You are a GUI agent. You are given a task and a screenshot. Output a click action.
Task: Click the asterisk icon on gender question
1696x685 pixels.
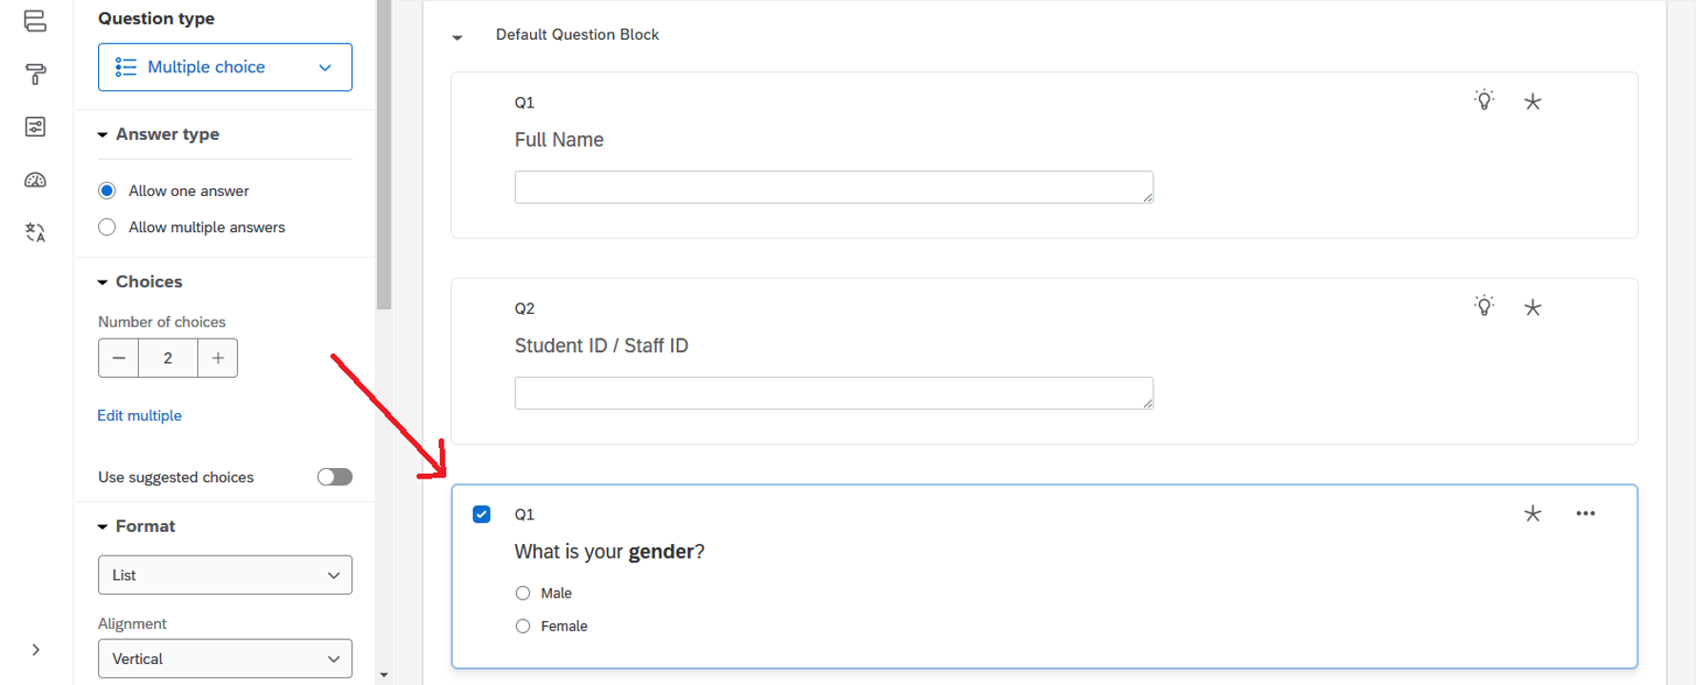tap(1532, 514)
